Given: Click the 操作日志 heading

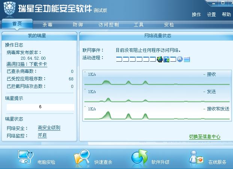Looking at the screenshot, I should (14, 45).
